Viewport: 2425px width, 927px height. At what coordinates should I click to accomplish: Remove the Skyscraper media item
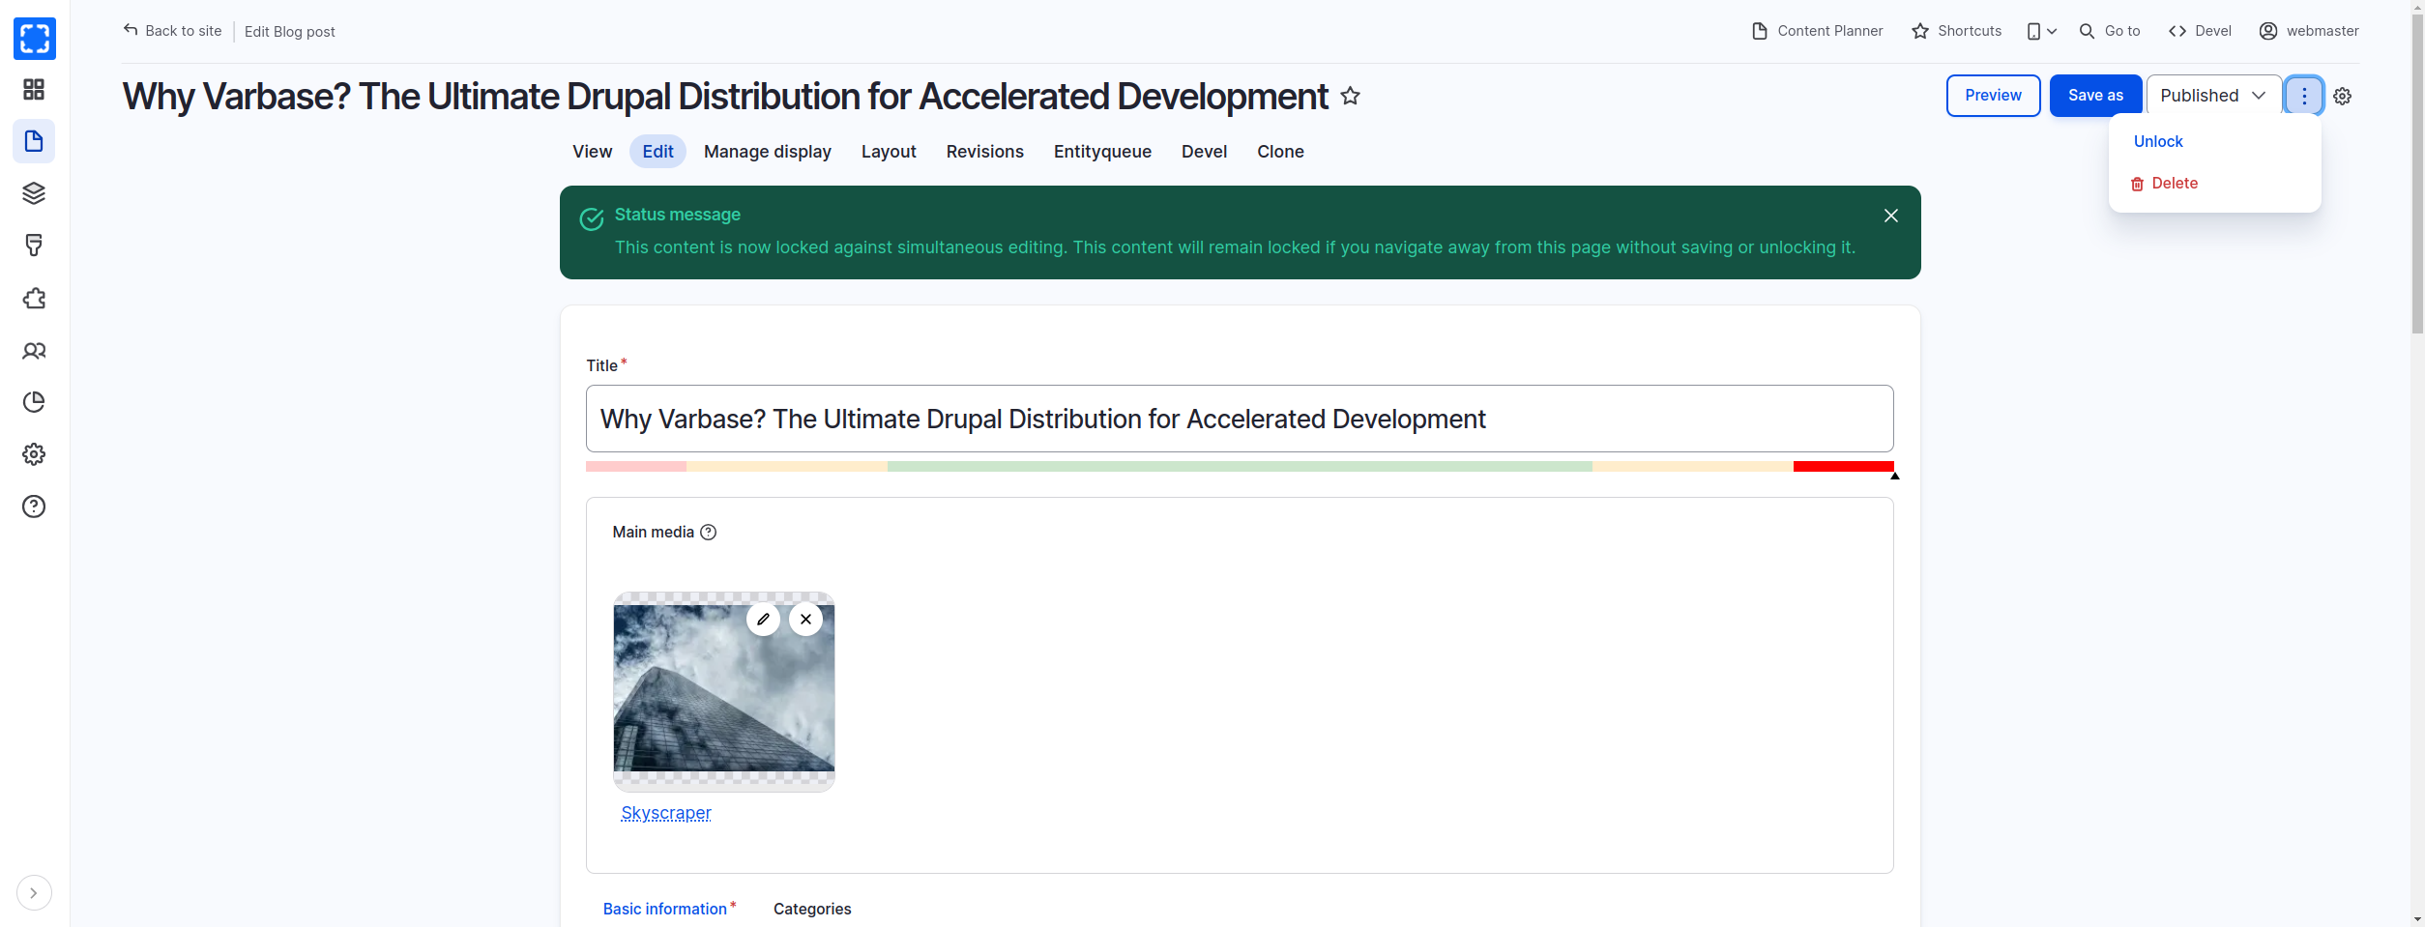[805, 620]
